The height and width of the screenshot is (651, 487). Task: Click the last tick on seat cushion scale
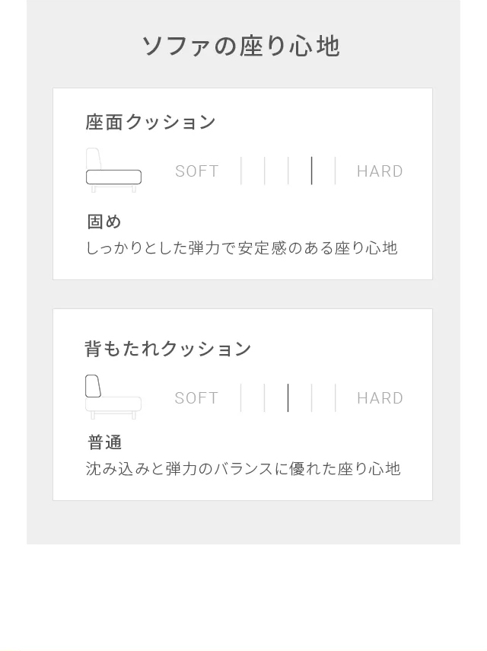pyautogui.click(x=335, y=171)
